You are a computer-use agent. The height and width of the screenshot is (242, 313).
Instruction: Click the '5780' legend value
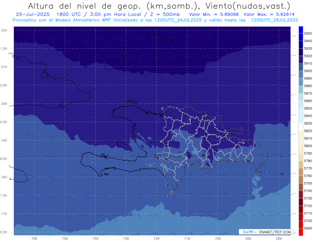pyautogui.click(x=308, y=161)
